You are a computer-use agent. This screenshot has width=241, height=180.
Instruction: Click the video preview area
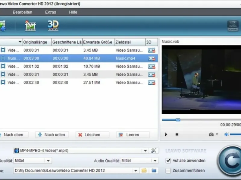[x=201, y=79]
